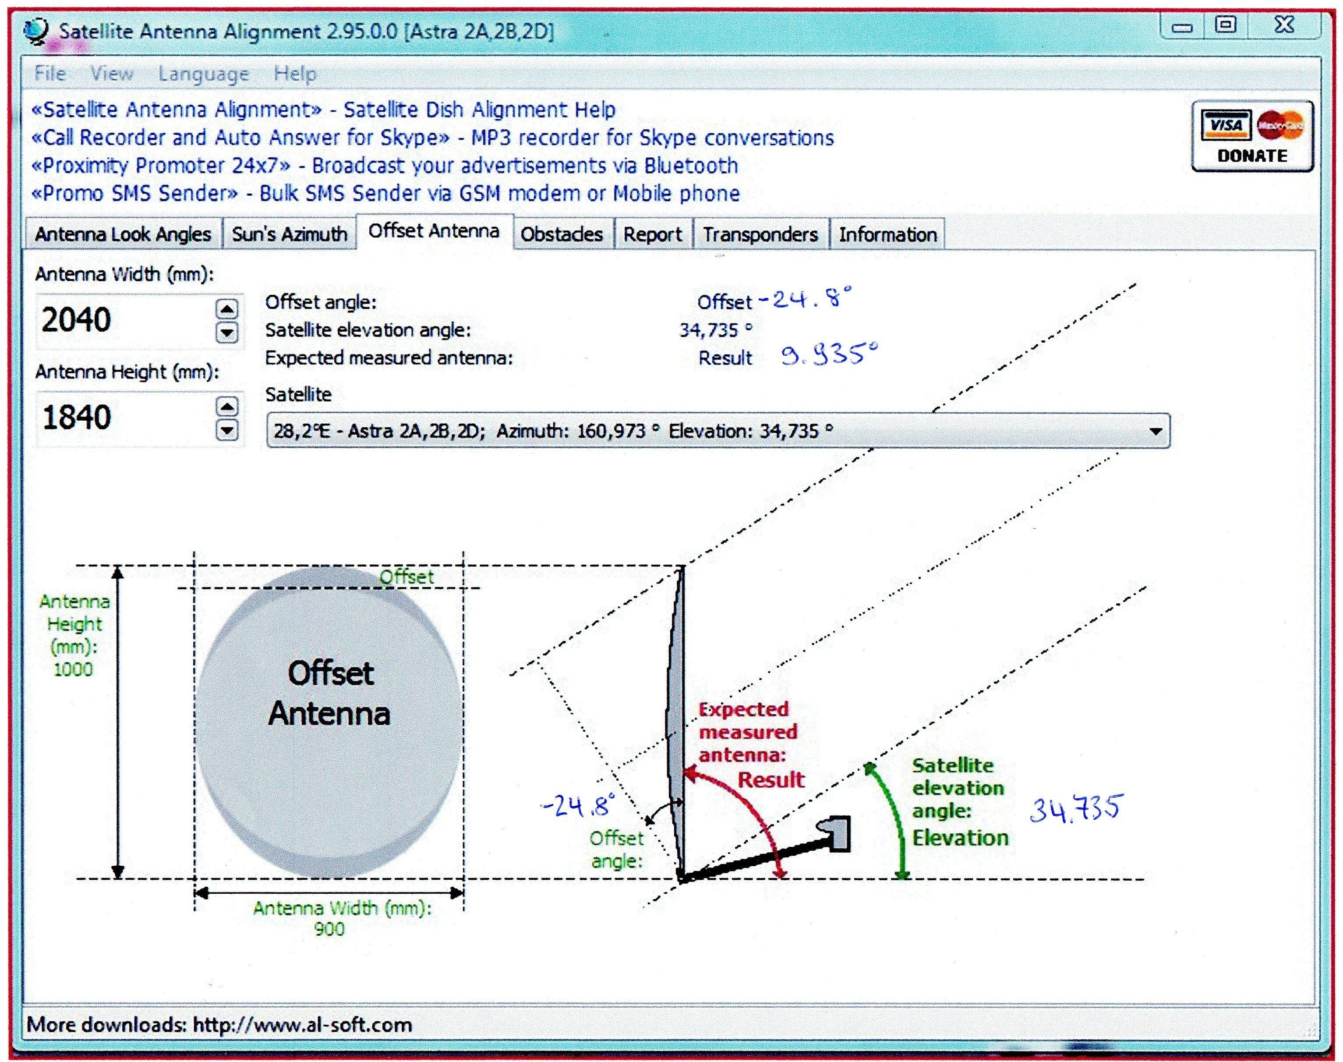Viewport: 1343px width, 1062px height.
Task: Open the Language menu
Action: tap(203, 74)
